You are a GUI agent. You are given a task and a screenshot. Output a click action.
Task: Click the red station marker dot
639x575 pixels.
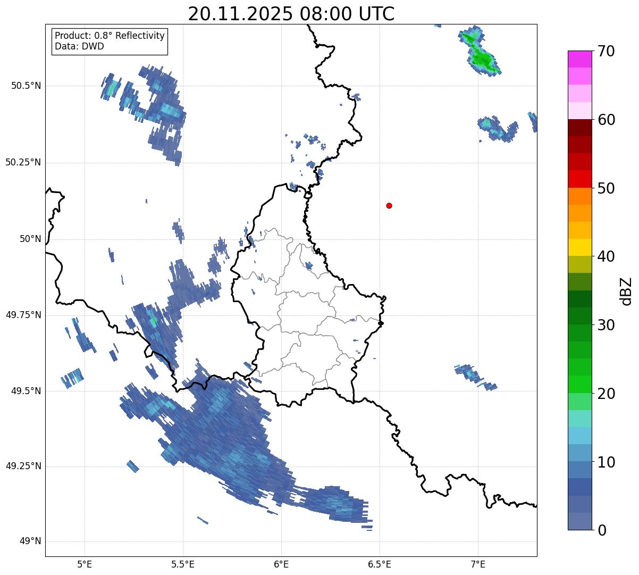tap(389, 205)
